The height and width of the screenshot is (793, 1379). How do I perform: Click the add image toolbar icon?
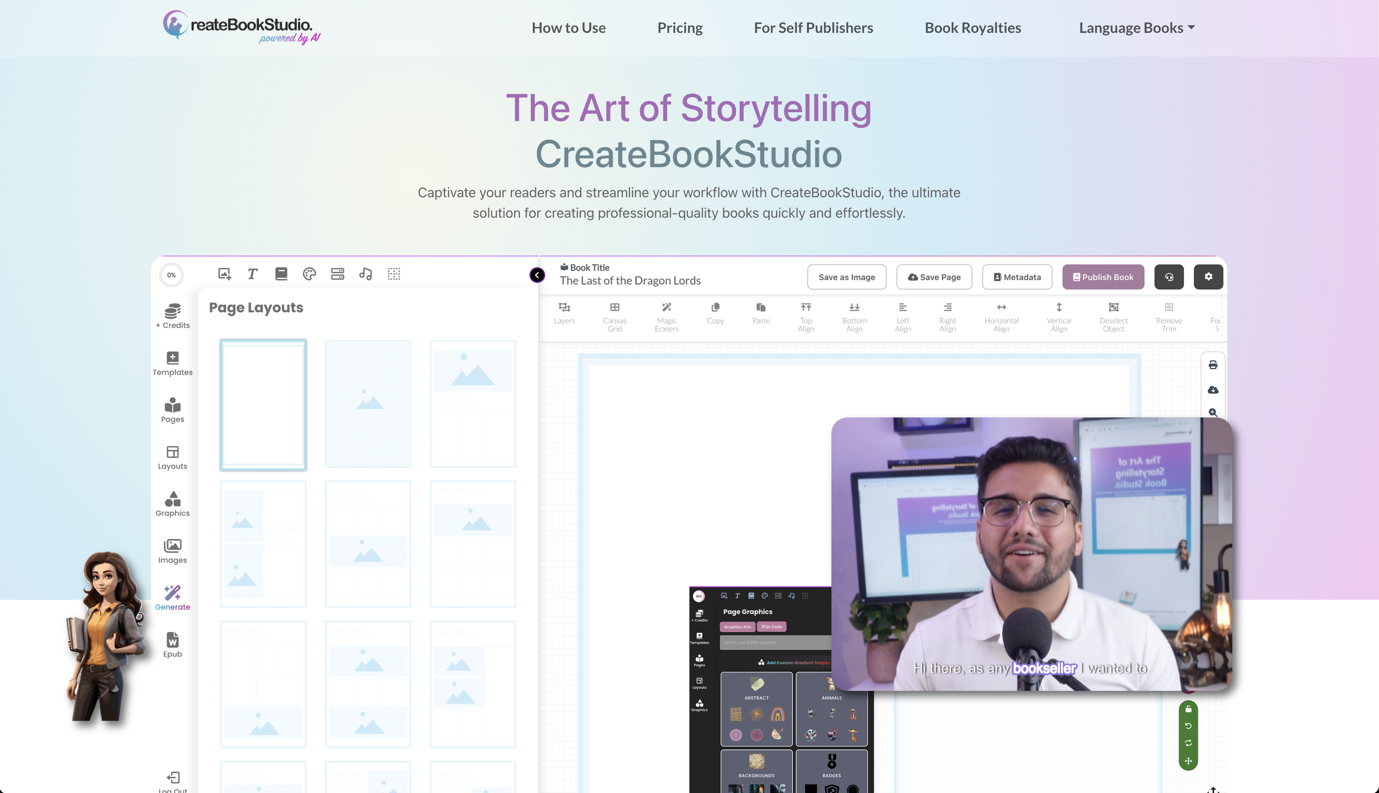[225, 274]
